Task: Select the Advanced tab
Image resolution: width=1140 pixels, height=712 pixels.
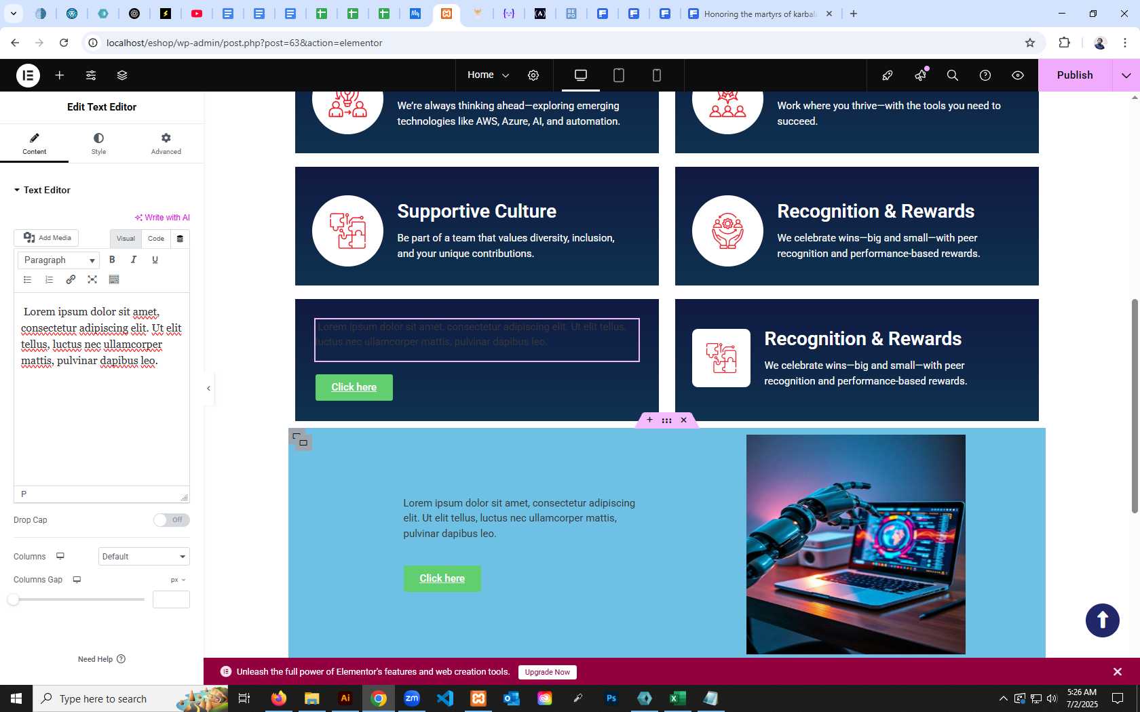Action: click(x=166, y=144)
